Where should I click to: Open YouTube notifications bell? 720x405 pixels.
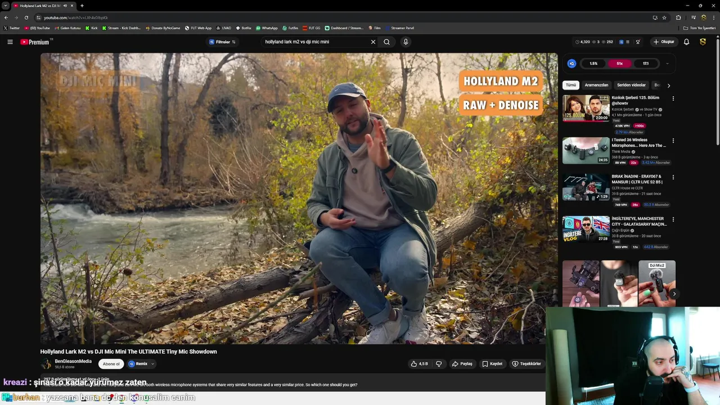click(686, 42)
